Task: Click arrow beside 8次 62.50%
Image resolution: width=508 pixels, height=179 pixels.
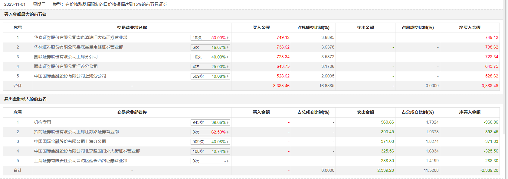Action: click(228, 132)
